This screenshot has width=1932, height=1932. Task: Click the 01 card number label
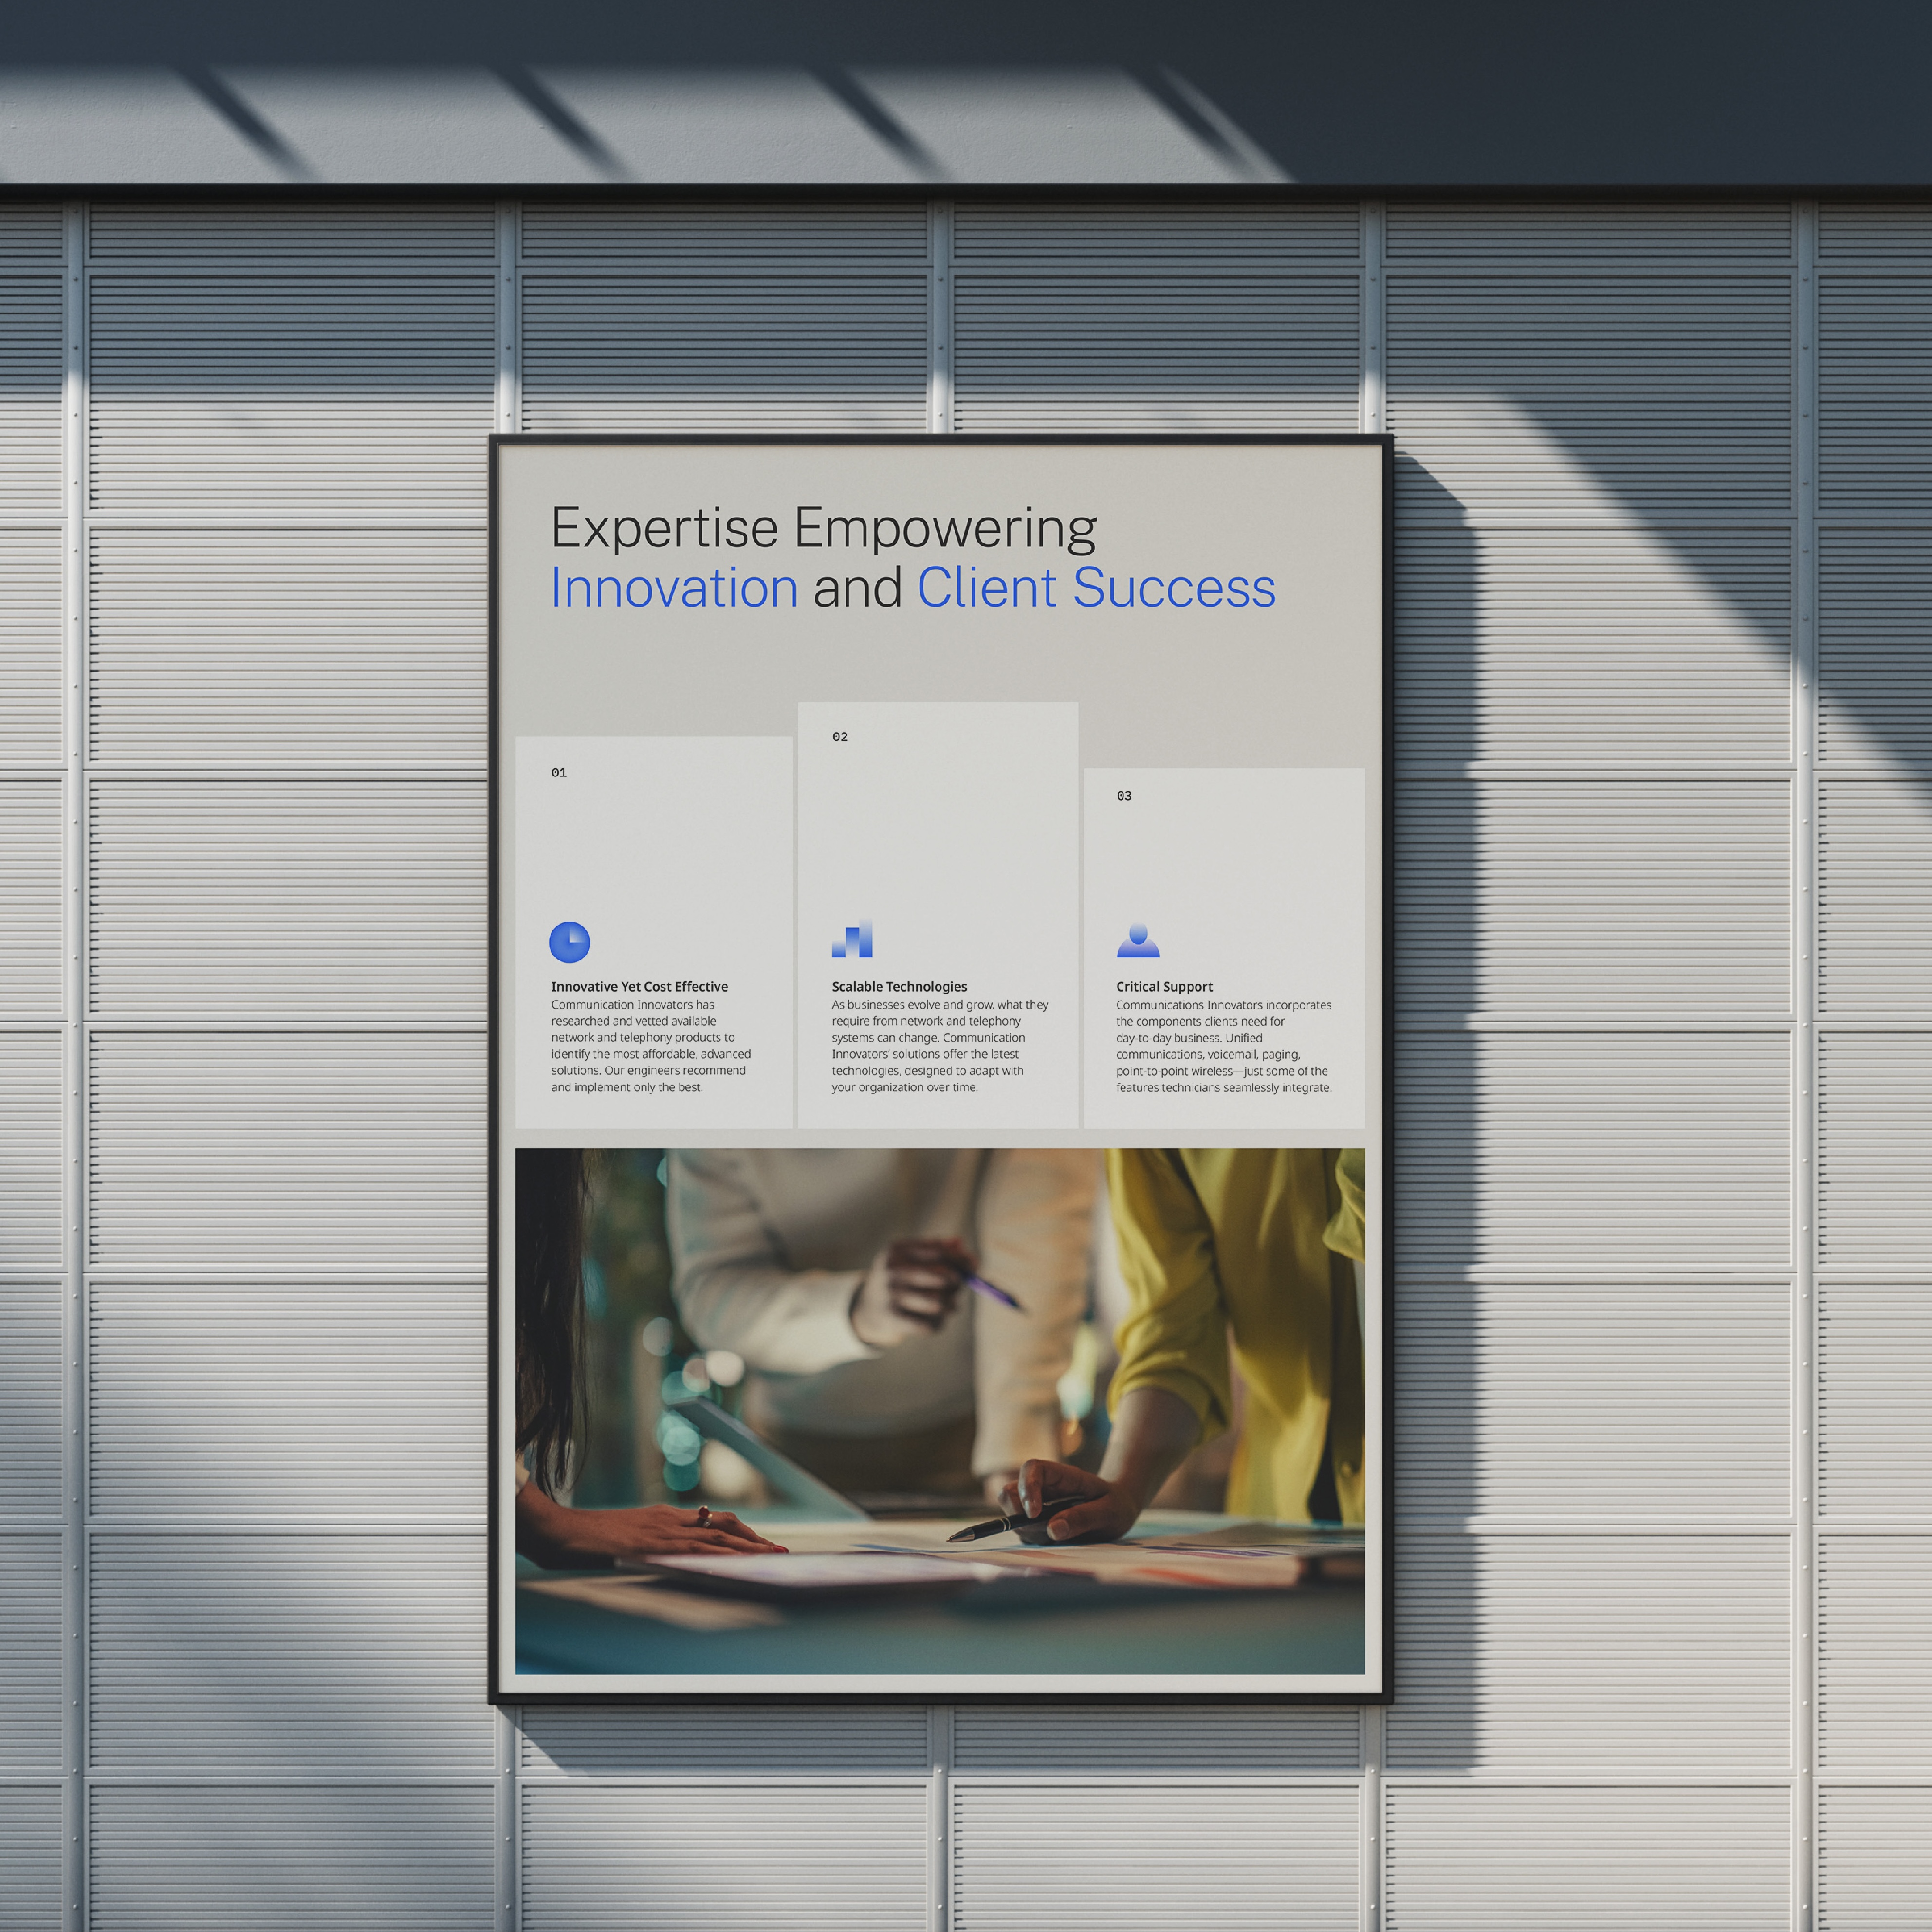(559, 773)
